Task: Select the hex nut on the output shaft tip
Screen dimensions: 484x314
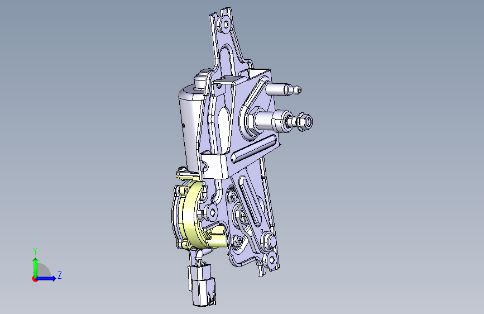Action: click(305, 122)
